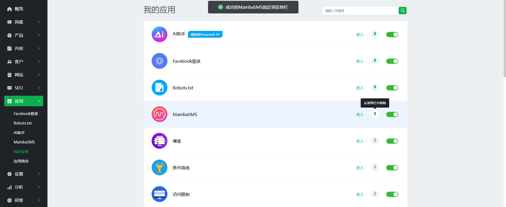Click the 访问限制 app logo
The image size is (506, 207).
160,194
